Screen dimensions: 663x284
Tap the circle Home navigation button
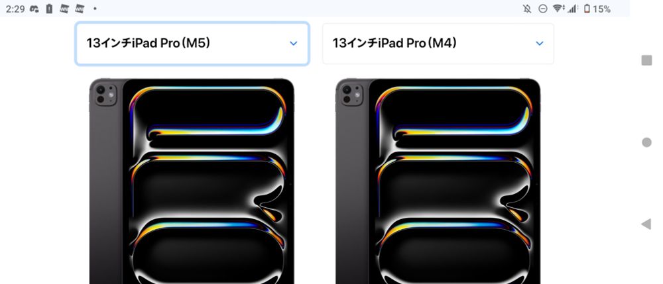pyautogui.click(x=646, y=142)
